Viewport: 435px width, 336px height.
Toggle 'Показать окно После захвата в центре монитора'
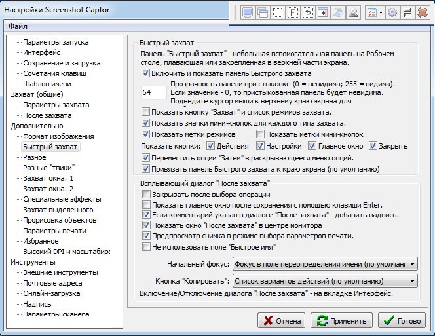[146, 225]
